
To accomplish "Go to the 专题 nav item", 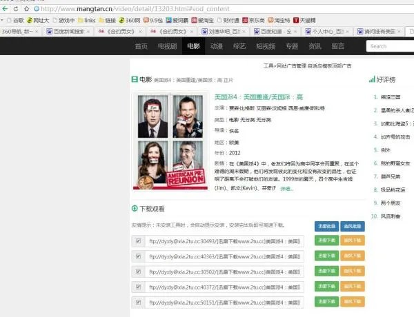I will click(292, 46).
